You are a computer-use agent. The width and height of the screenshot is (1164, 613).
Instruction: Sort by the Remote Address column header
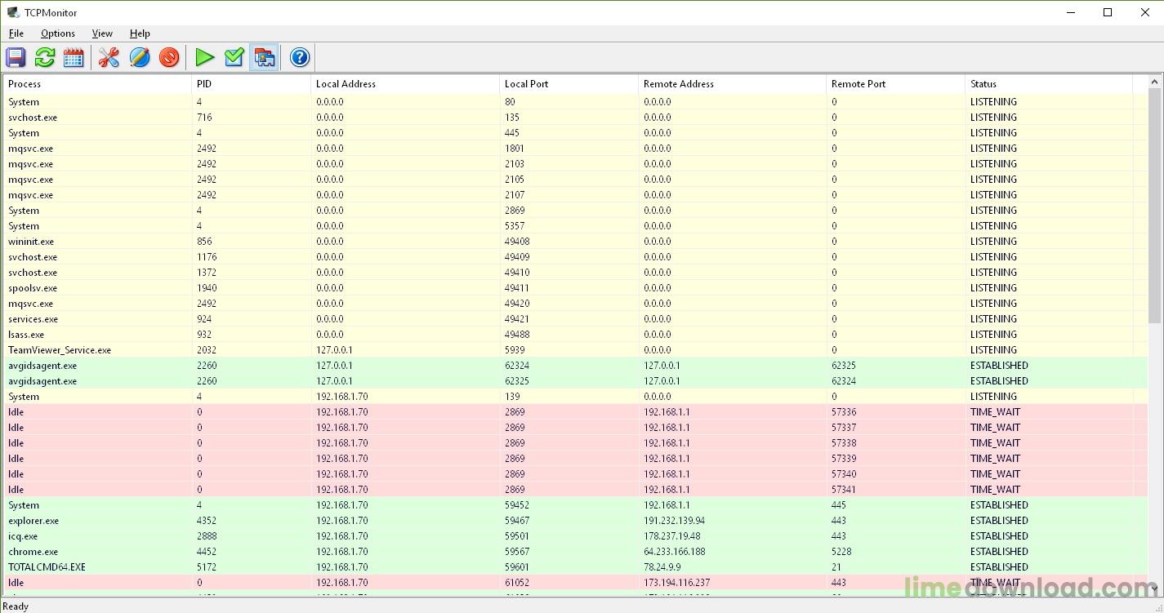coord(731,84)
